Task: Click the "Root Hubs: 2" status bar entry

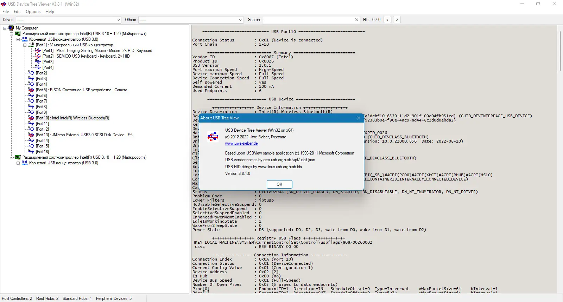Action: [x=48, y=298]
